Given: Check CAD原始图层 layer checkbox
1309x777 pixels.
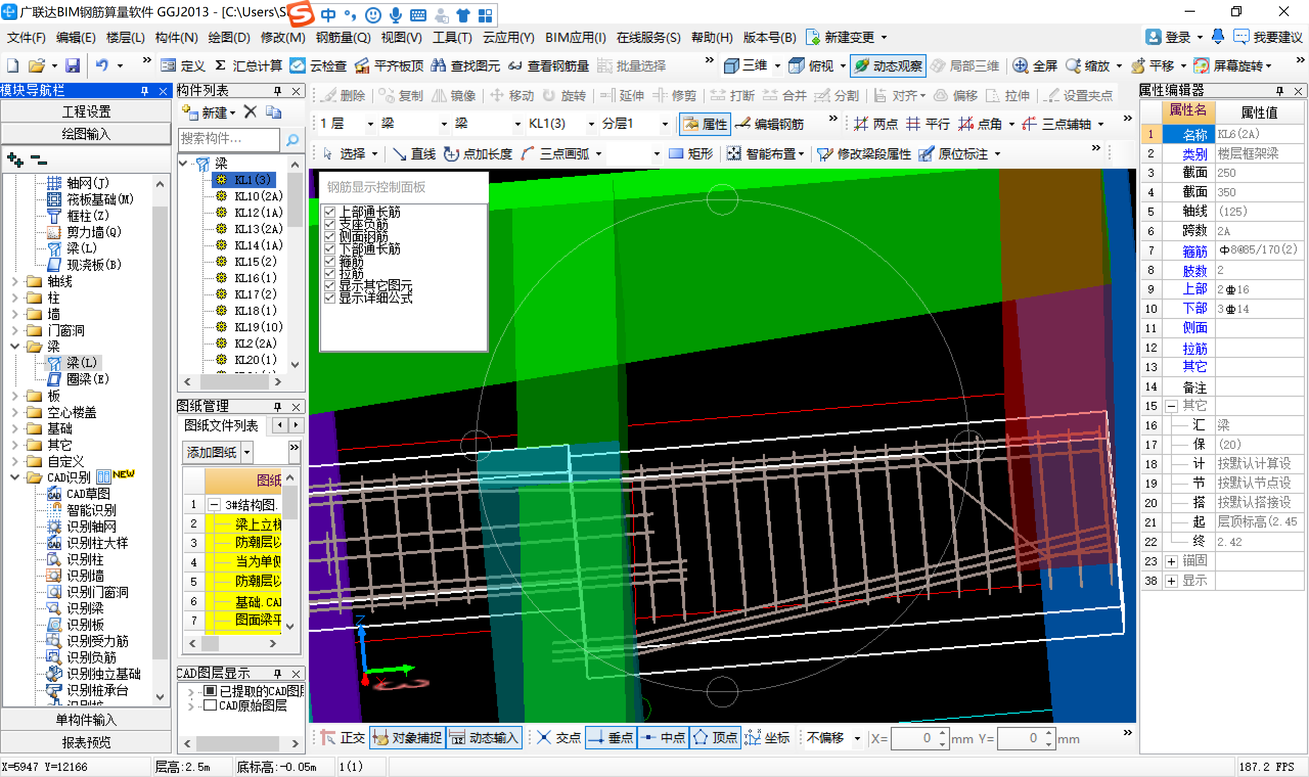Looking at the screenshot, I should click(x=210, y=705).
